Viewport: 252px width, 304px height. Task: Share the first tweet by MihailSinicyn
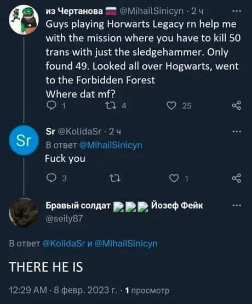(x=237, y=106)
